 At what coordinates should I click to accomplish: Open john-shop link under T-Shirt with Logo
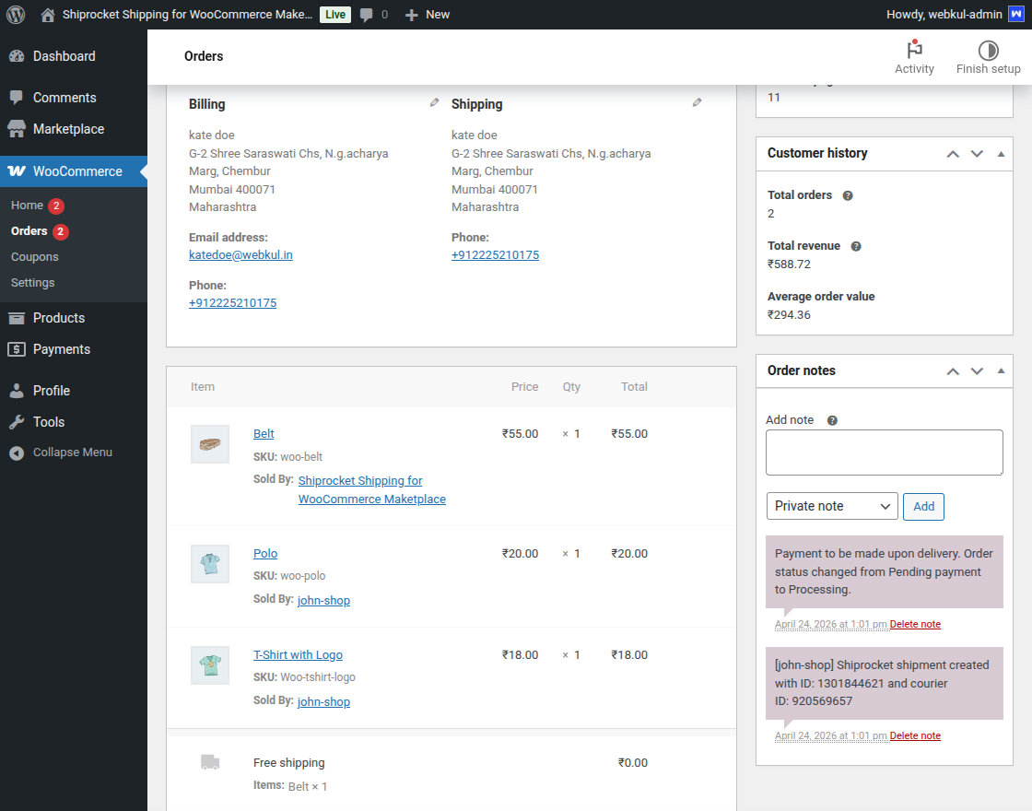point(323,701)
